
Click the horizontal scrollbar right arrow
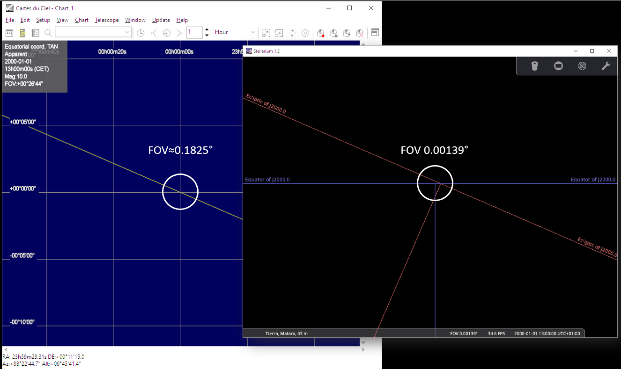[x=362, y=349]
